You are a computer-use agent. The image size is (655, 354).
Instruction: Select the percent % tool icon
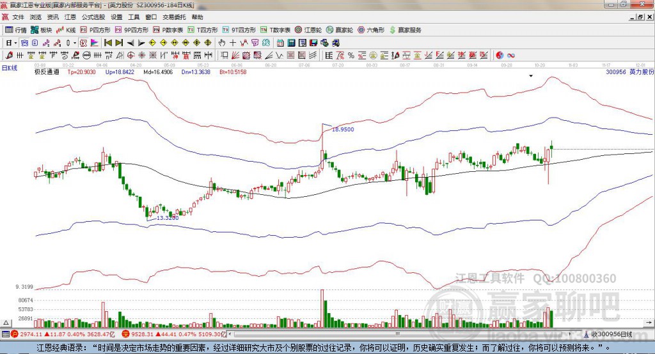[x=351, y=56]
